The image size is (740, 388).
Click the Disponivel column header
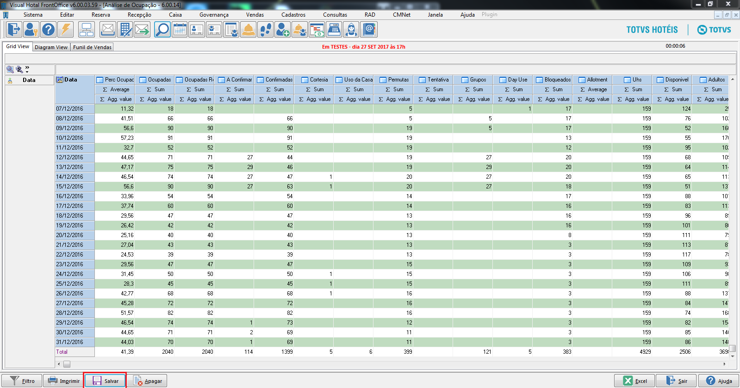pos(672,80)
